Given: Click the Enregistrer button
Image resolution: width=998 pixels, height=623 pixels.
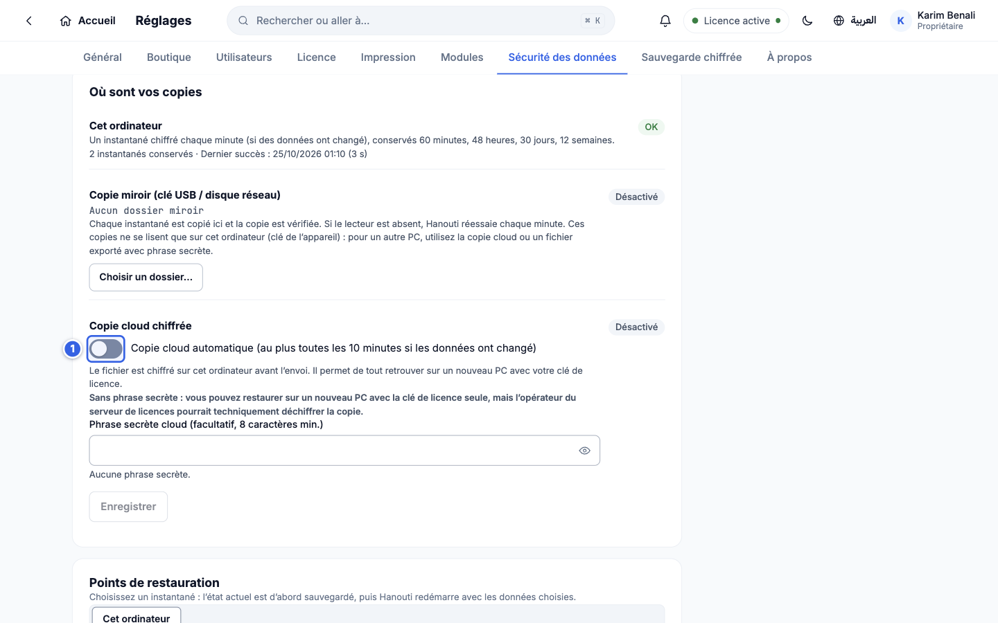Looking at the screenshot, I should 128,507.
